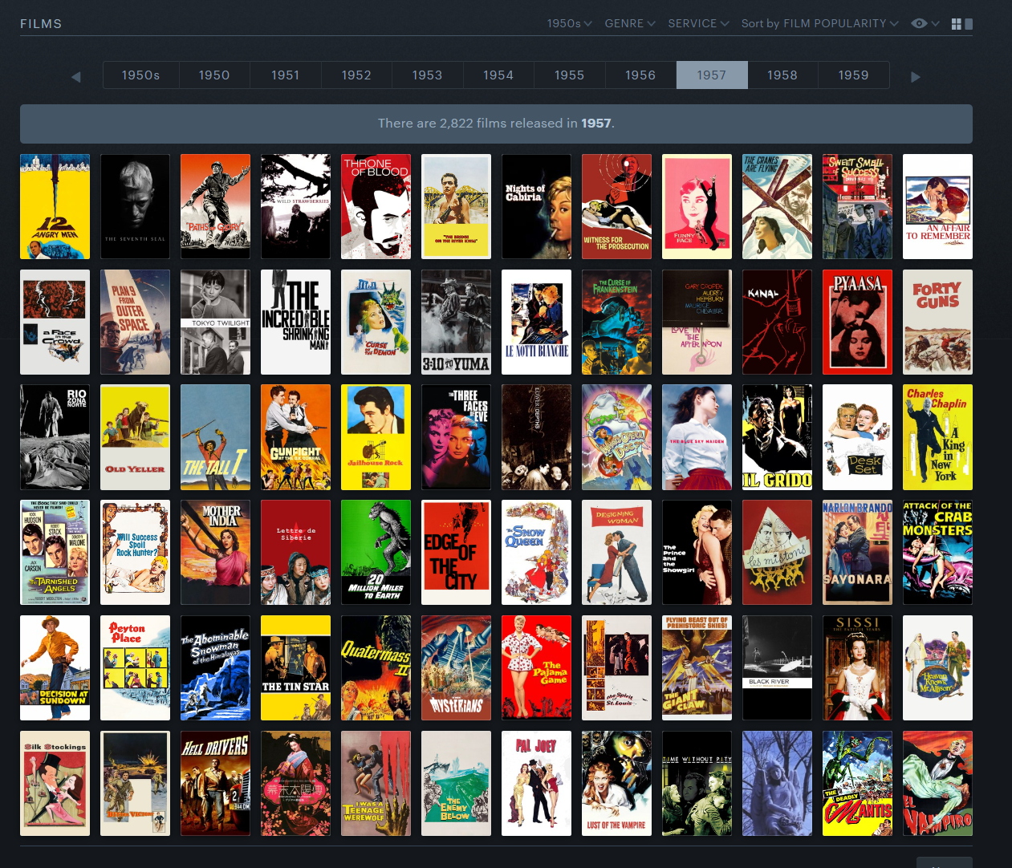Select the 1958 year tab
The height and width of the screenshot is (868, 1012).
(x=782, y=75)
